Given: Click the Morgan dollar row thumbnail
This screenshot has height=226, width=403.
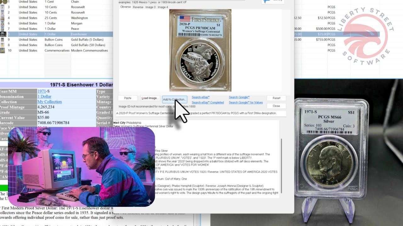Looking at the screenshot, I should (3, 23).
